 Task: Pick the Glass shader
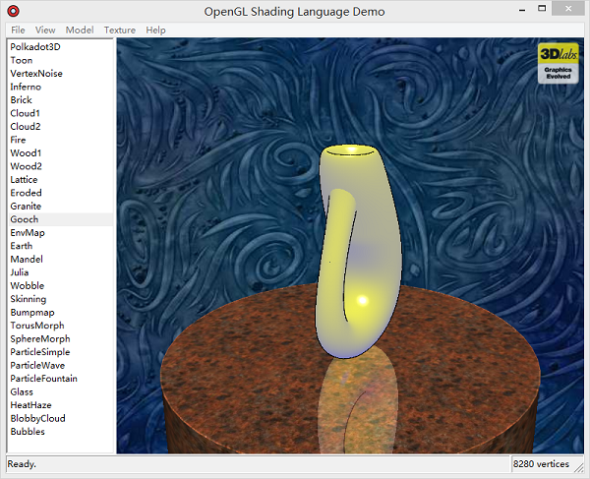pos(22,391)
